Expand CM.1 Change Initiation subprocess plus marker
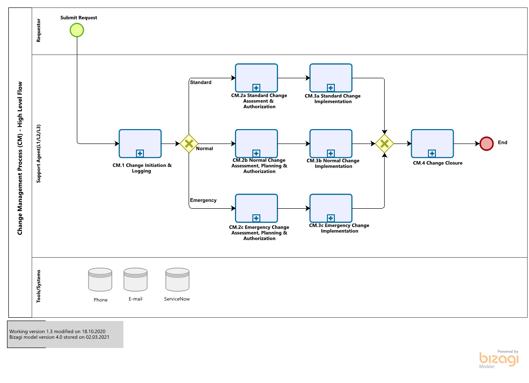Viewport: 529px width, 383px height. click(140, 153)
